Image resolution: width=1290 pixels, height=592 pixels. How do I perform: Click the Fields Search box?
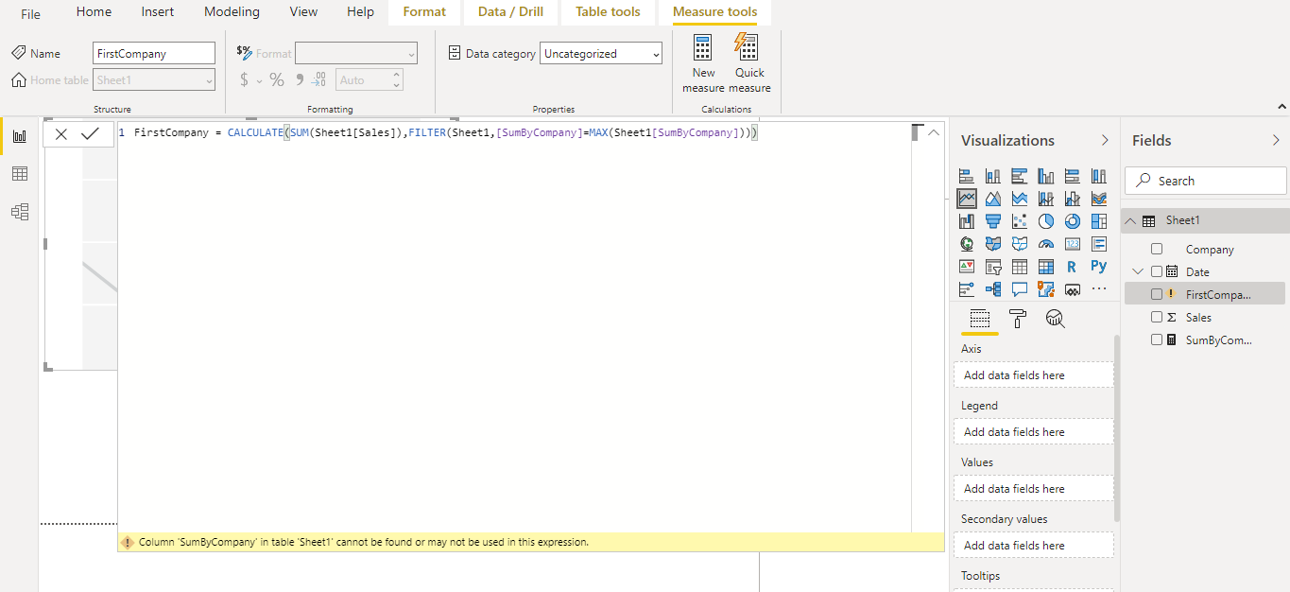coord(1206,181)
